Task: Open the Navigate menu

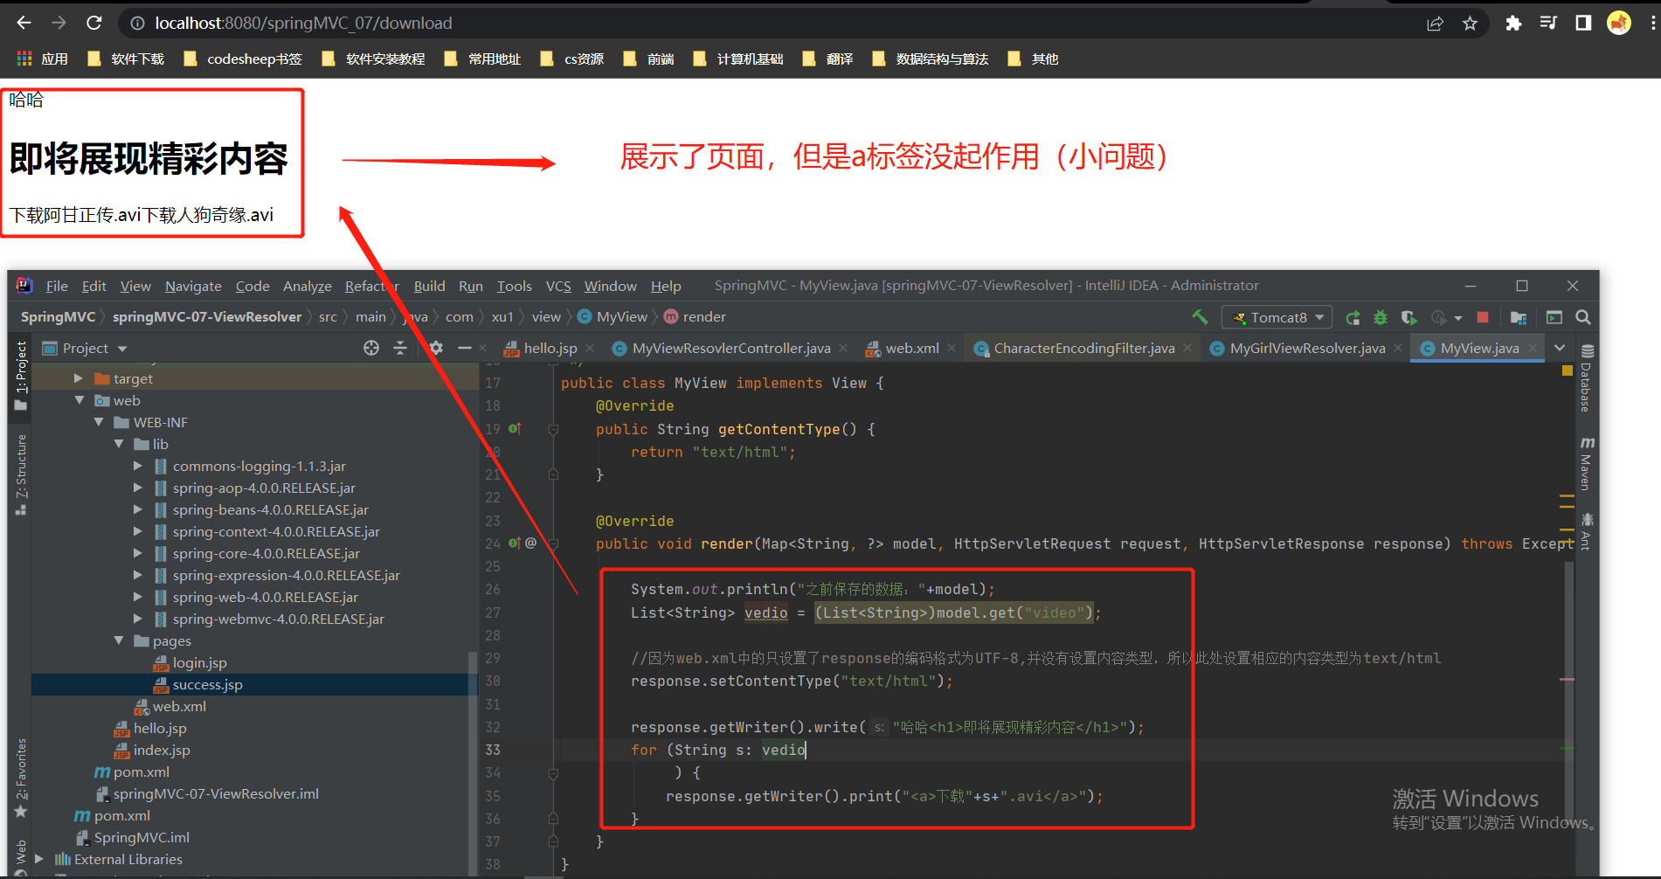Action: (193, 286)
